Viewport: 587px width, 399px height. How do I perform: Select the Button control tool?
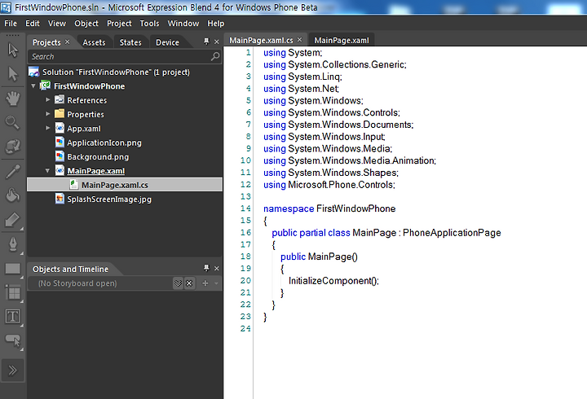[13, 340]
